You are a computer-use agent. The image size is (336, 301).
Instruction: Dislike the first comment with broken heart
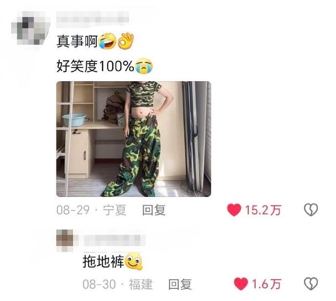(311, 210)
